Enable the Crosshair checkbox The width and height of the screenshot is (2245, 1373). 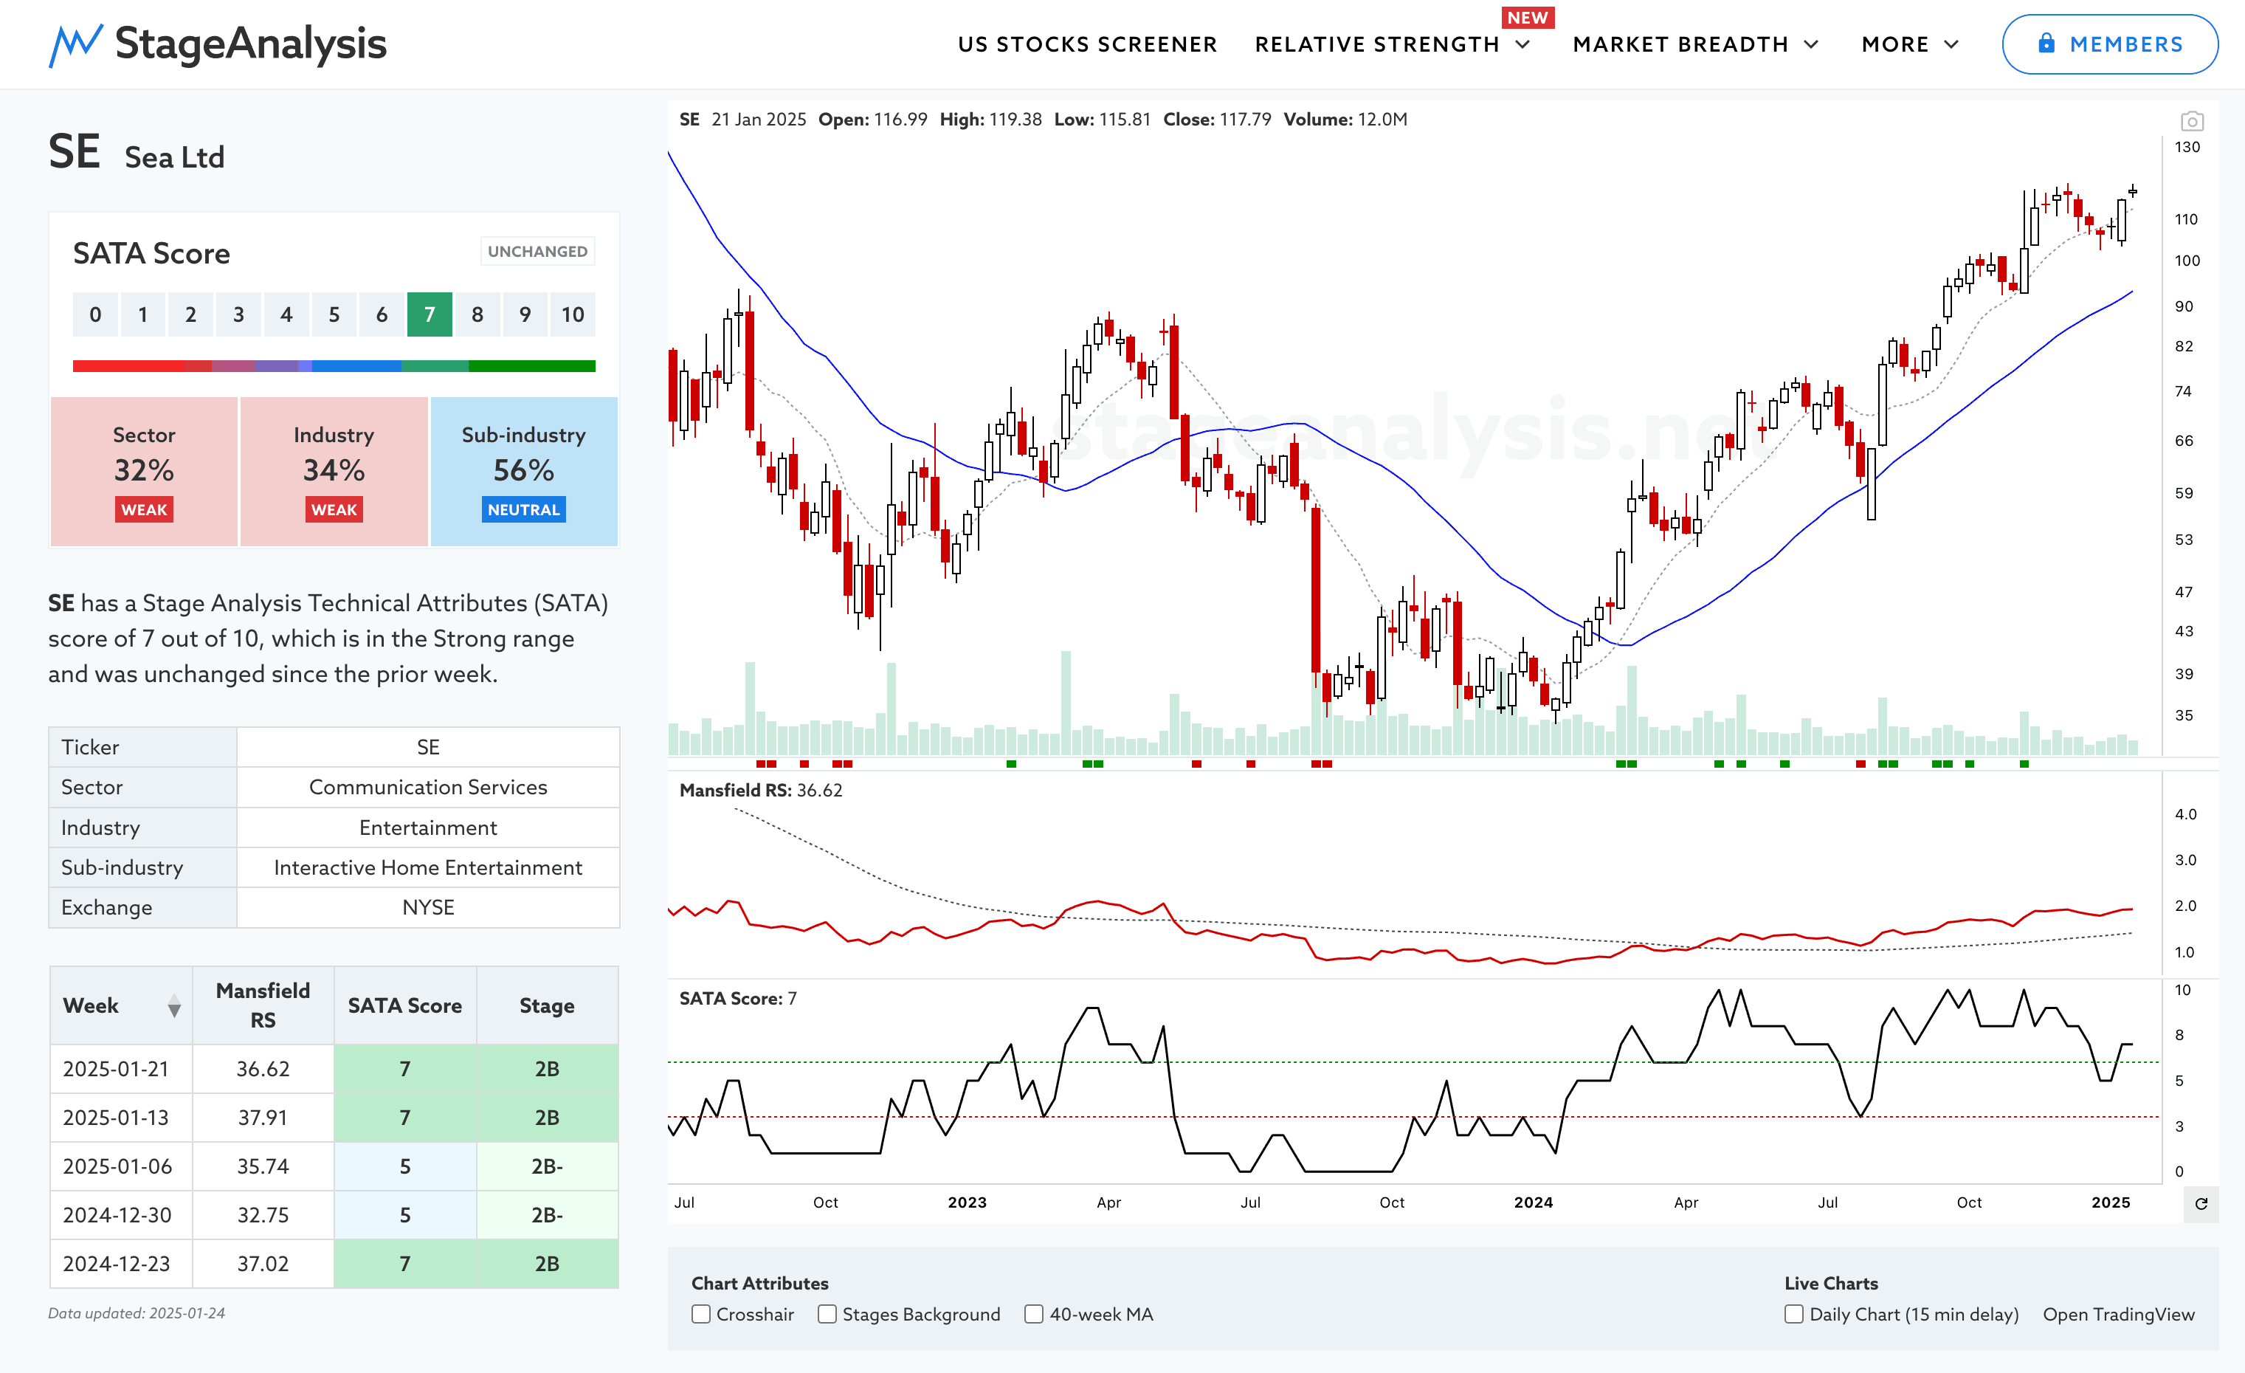(700, 1314)
